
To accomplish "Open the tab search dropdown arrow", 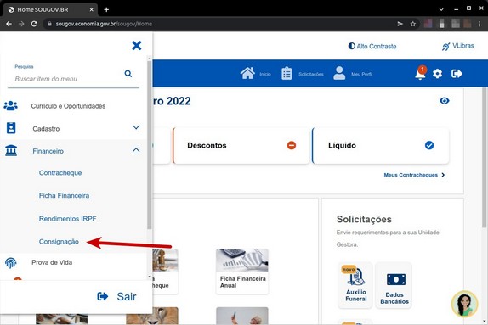I will (x=441, y=9).
